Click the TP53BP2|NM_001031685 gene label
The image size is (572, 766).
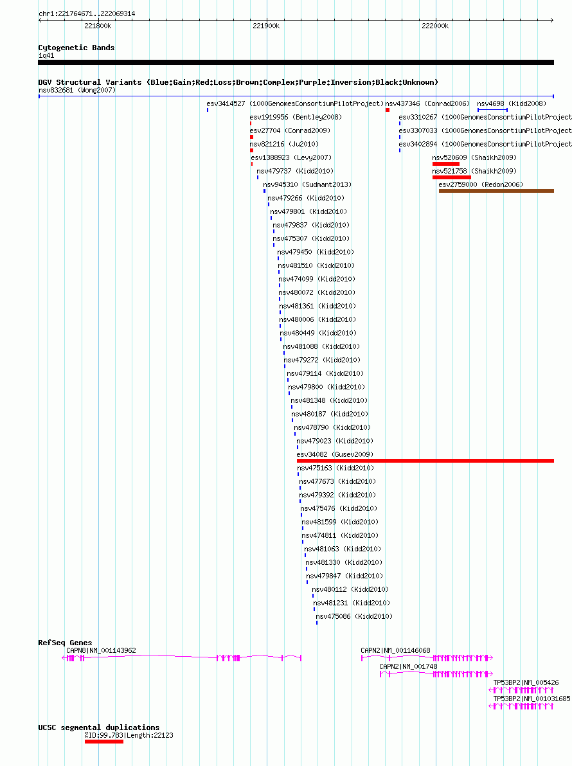(532, 699)
